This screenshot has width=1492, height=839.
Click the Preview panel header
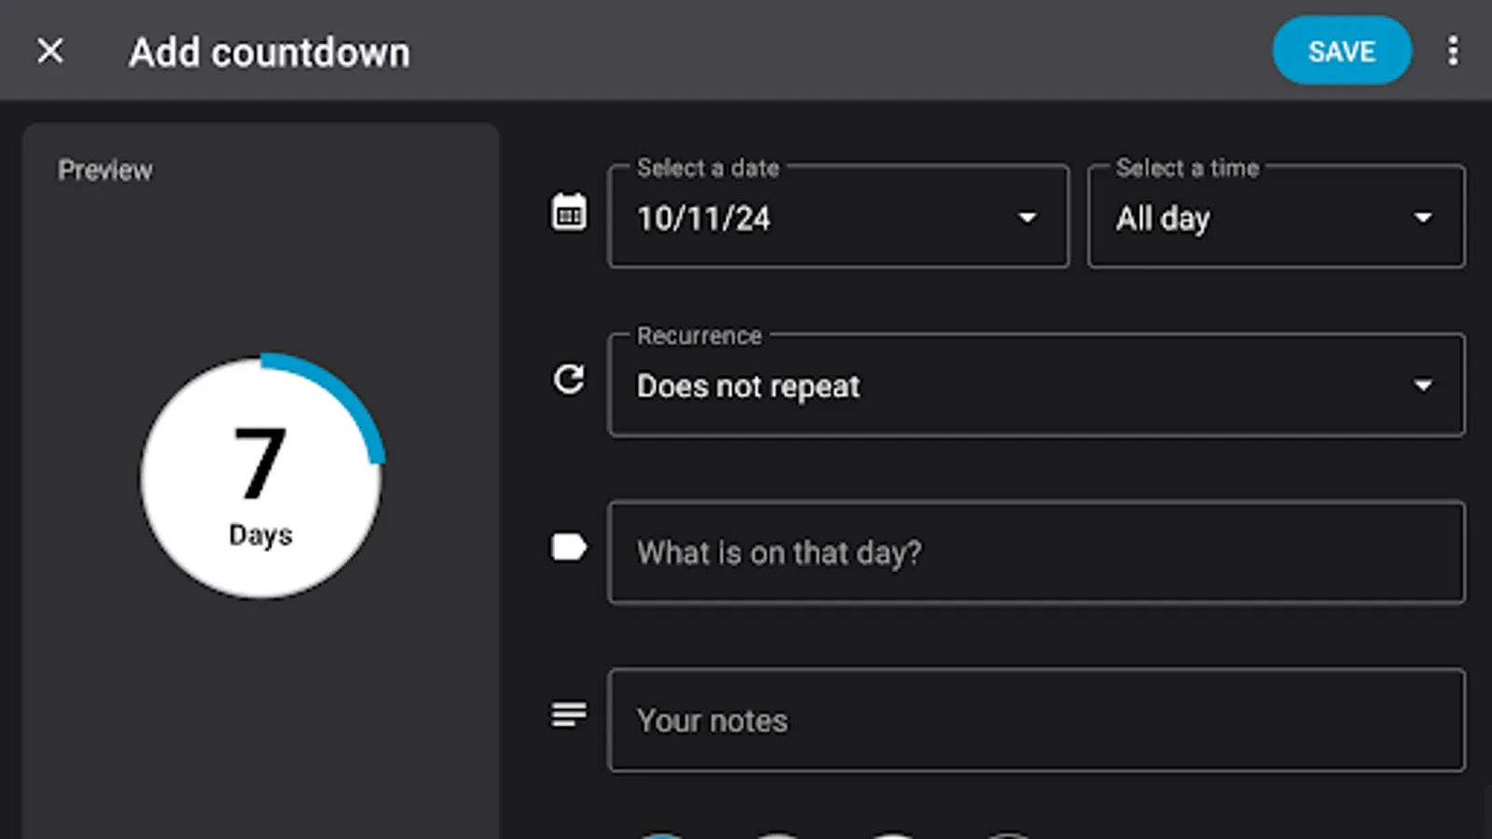coord(105,170)
